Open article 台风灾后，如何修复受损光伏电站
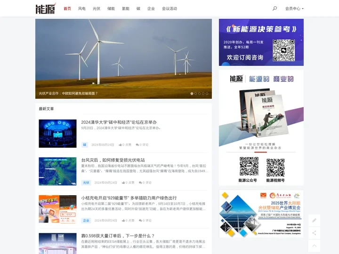 point(113,160)
